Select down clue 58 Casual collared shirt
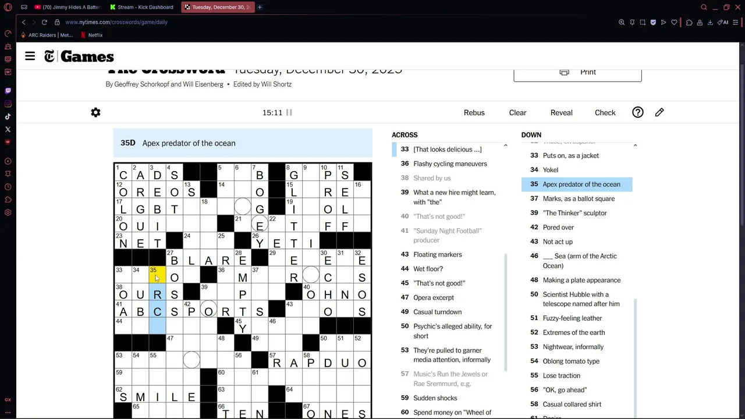The height and width of the screenshot is (419, 745). pyautogui.click(x=576, y=404)
